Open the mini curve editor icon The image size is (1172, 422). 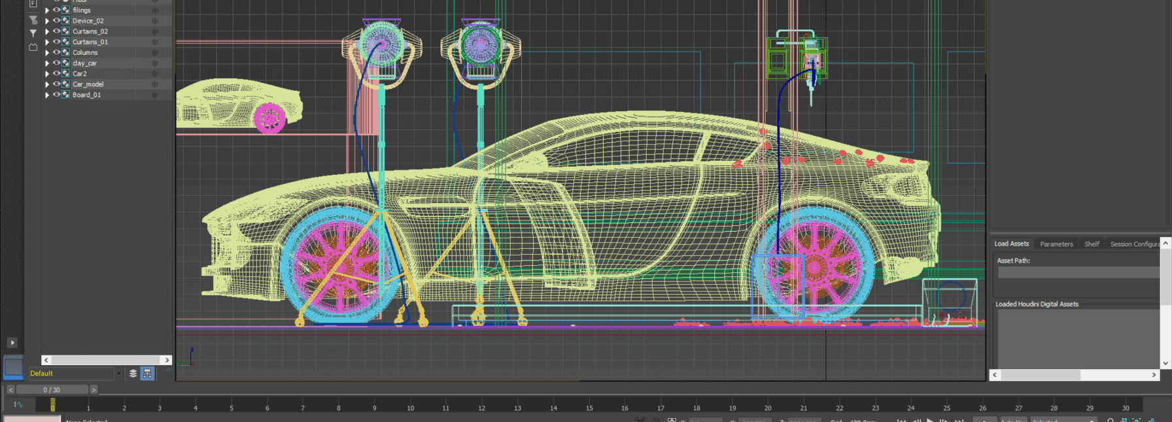coord(18,404)
